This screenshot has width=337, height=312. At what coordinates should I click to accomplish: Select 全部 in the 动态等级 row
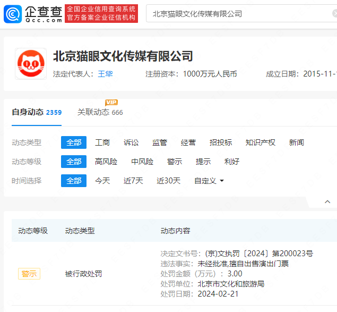point(74,162)
